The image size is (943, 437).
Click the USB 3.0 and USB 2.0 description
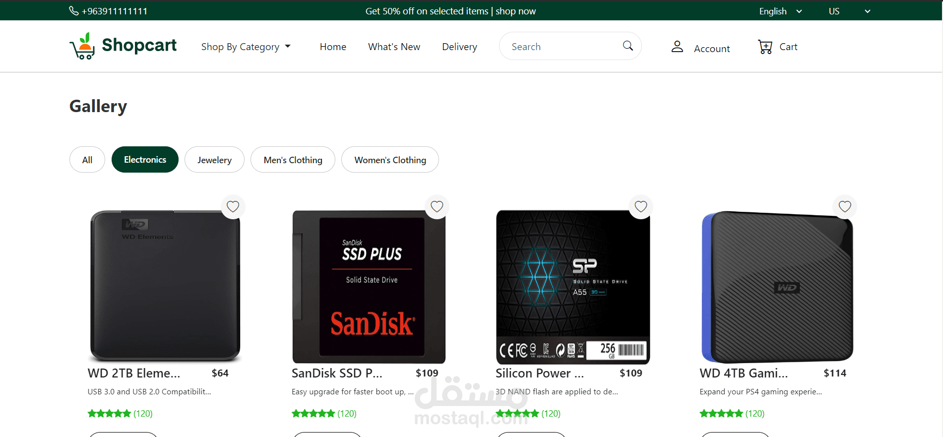149,391
